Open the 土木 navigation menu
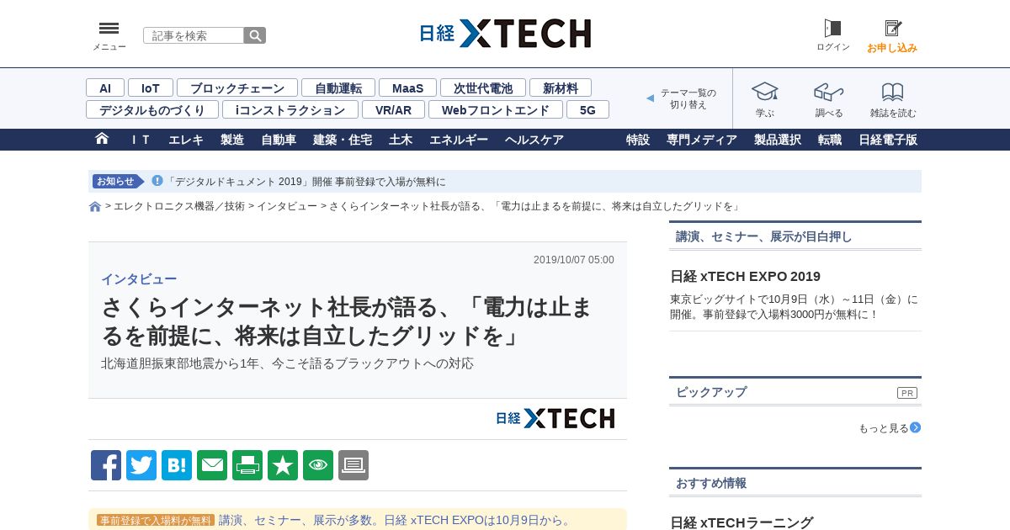Image resolution: width=1010 pixels, height=530 pixels. tap(401, 140)
